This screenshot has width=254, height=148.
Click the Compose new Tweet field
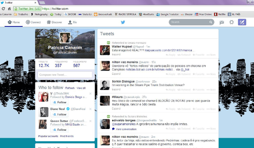[65, 75]
